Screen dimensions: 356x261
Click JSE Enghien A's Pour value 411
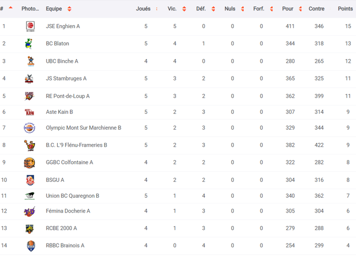coord(290,26)
